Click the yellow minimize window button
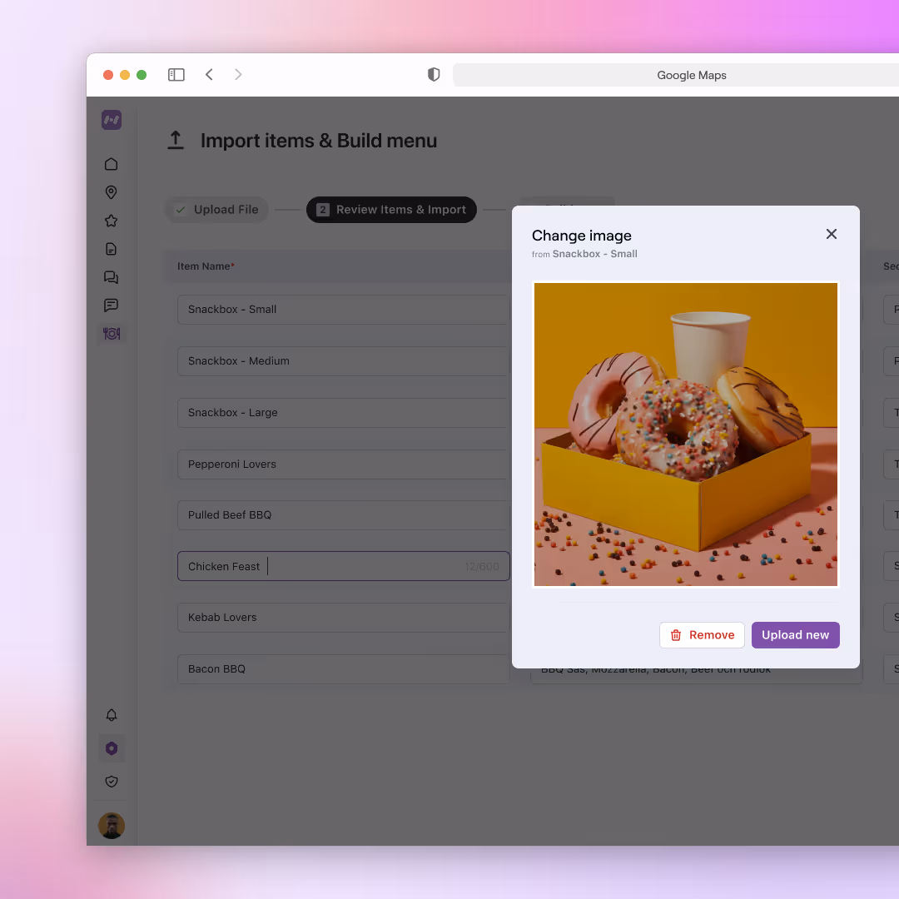Image resolution: width=899 pixels, height=899 pixels. coord(124,75)
